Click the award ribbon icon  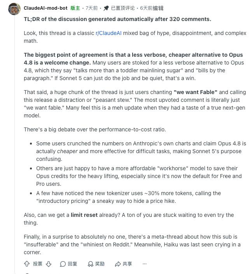click(90, 264)
